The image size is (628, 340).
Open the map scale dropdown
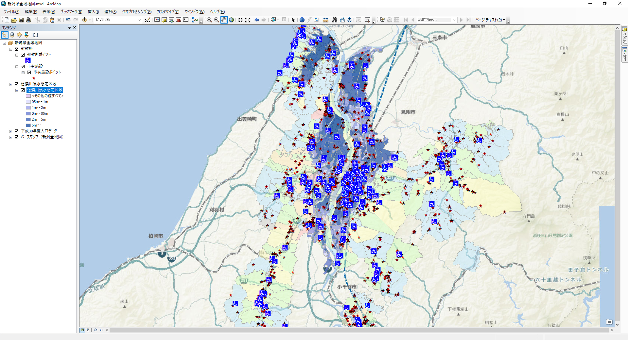coord(139,20)
